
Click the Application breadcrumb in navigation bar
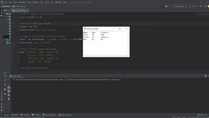pyautogui.click(x=6, y=6)
